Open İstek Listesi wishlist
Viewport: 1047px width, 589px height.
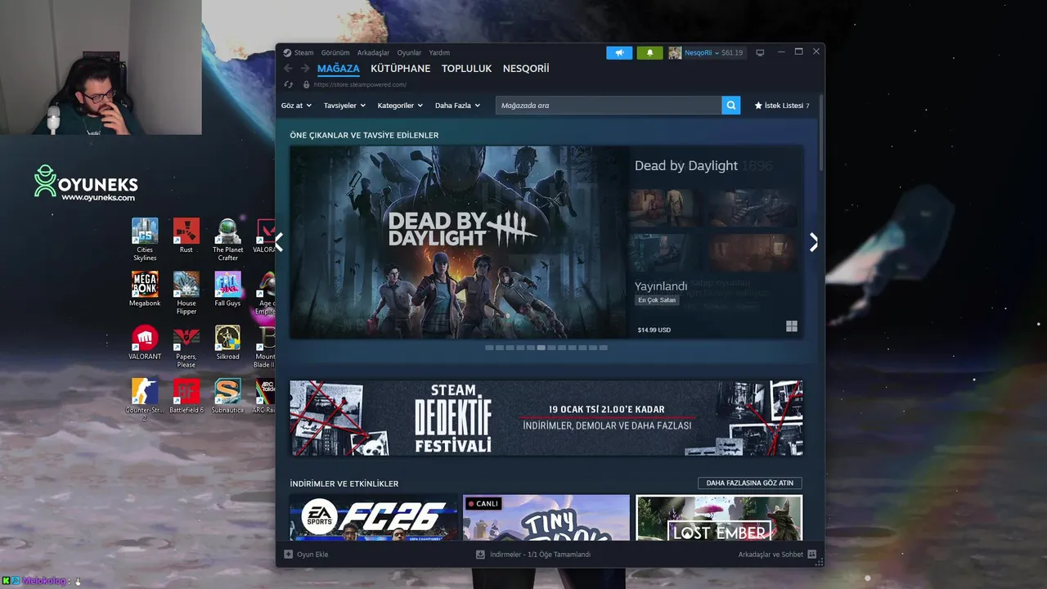tap(782, 106)
